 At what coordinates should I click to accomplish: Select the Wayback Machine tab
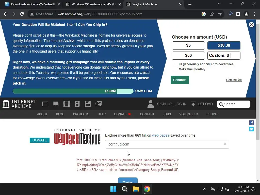coord(153,4)
